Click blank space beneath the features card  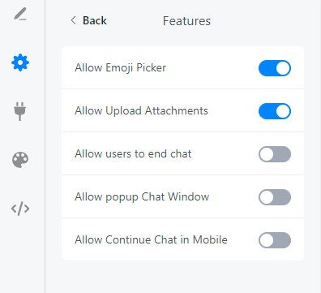[x=182, y=277]
